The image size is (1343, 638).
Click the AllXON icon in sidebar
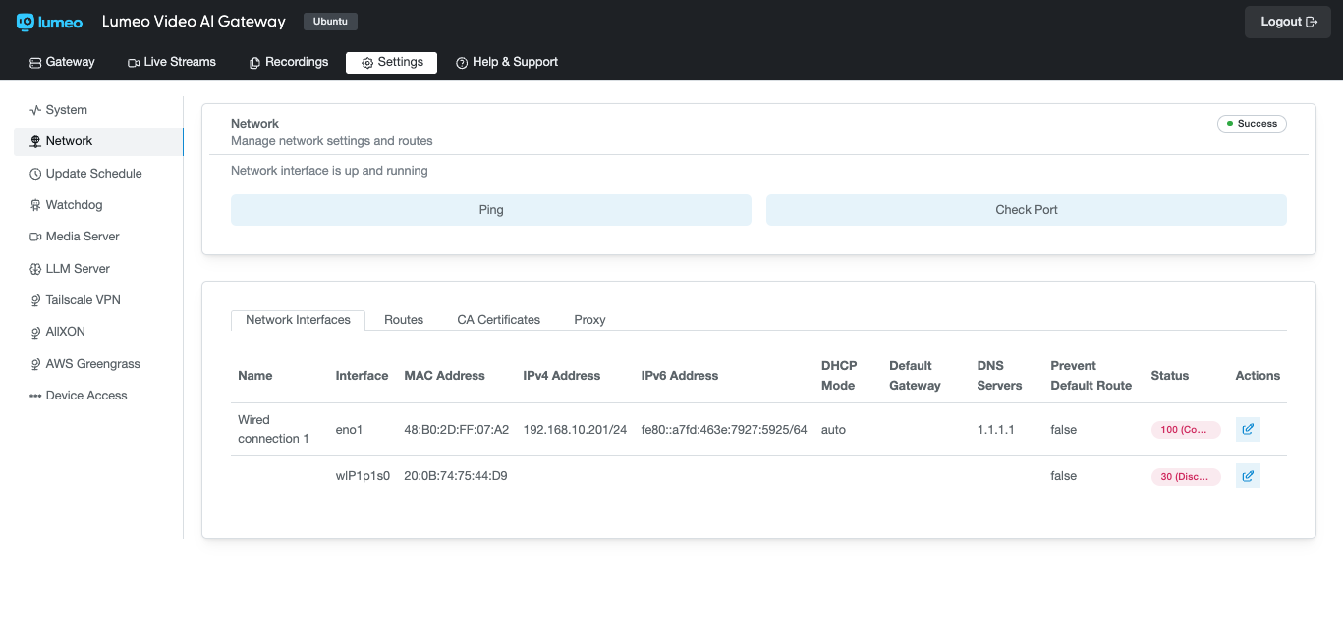pyautogui.click(x=36, y=333)
